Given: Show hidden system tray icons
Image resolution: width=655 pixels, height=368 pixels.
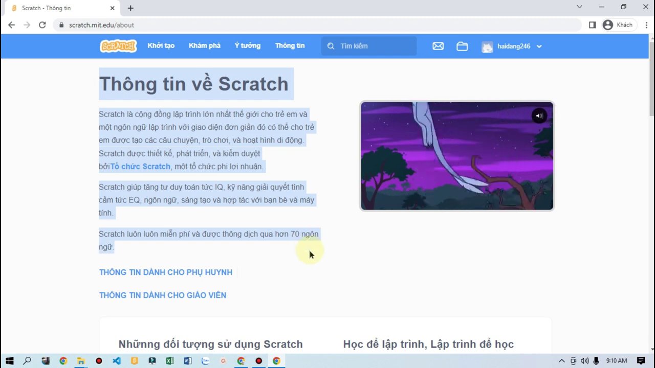Looking at the screenshot, I should [x=561, y=361].
